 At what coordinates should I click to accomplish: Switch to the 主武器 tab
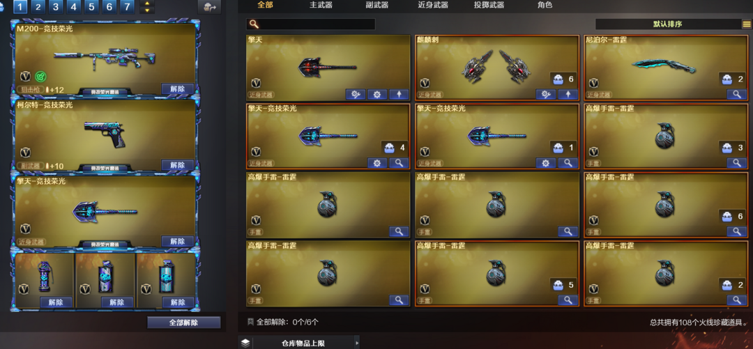[x=321, y=6]
